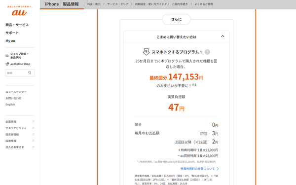
Task: Click the search magnifier icon
Action: click(x=30, y=73)
